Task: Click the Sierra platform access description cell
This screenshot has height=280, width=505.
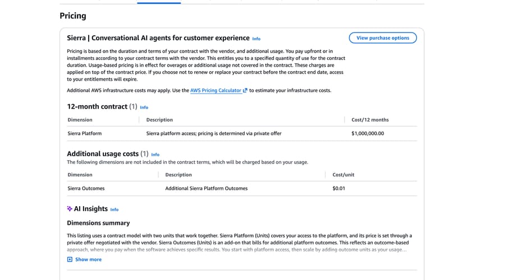Action: [x=214, y=133]
